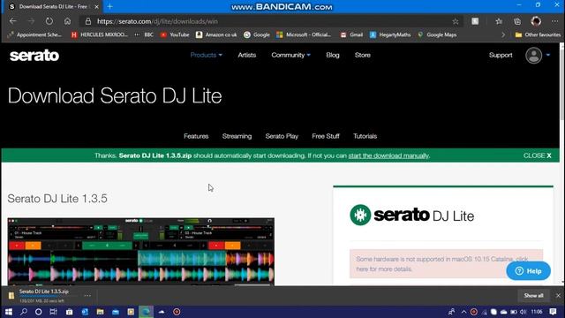Open the Windows Start menu
The width and height of the screenshot is (565, 318).
tap(8, 312)
